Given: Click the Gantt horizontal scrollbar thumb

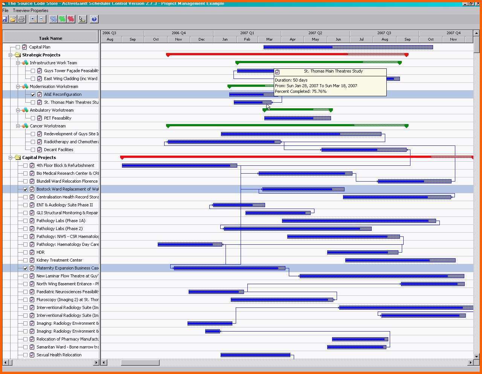Looking at the screenshot, I should 140,363.
